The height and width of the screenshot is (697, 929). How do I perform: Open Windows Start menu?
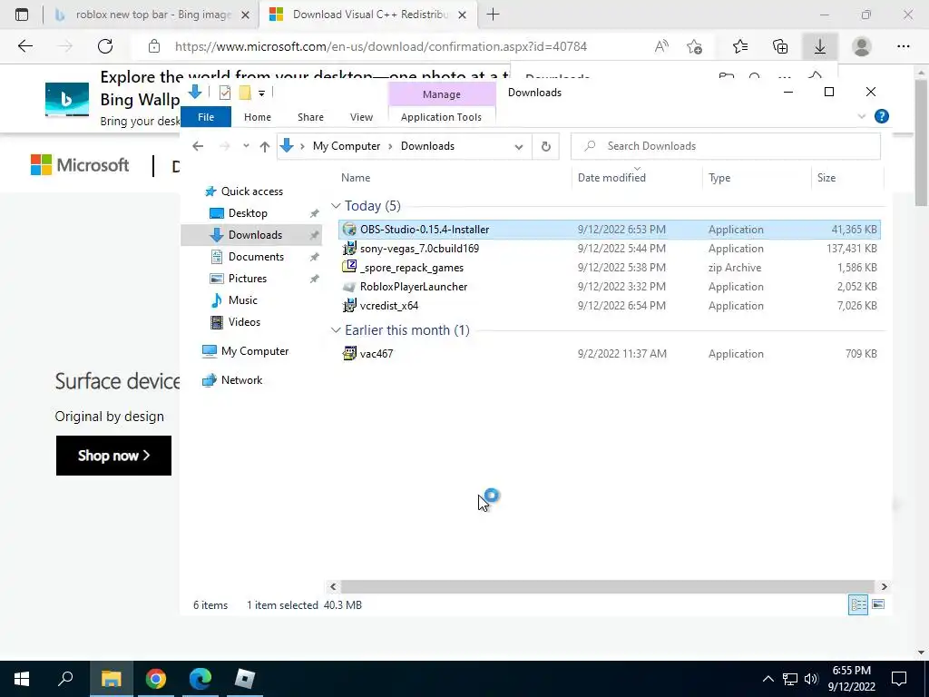tap(22, 679)
